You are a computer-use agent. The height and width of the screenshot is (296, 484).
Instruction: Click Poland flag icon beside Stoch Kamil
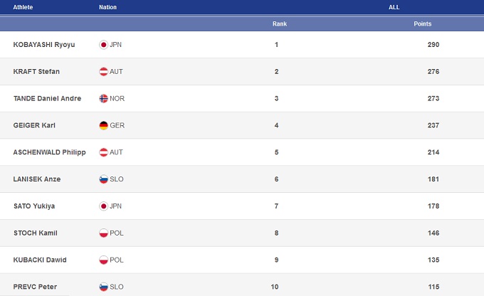[103, 233]
